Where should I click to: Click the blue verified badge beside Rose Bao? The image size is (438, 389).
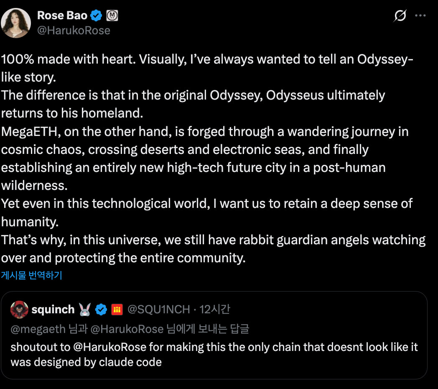pos(97,16)
